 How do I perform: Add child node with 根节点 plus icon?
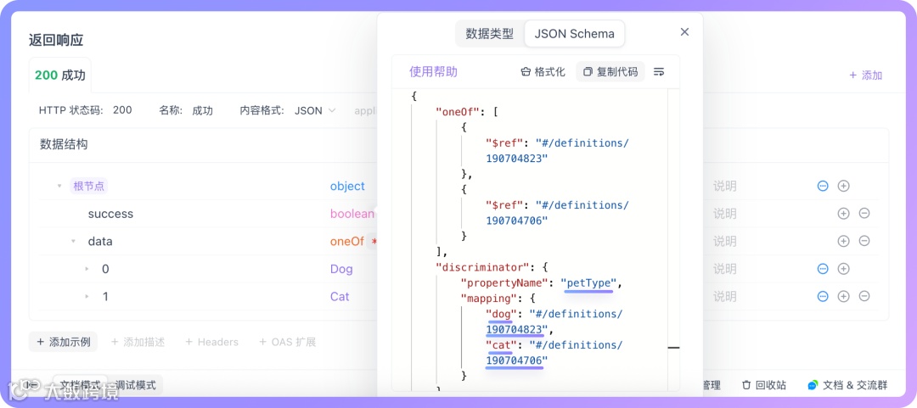pos(843,186)
